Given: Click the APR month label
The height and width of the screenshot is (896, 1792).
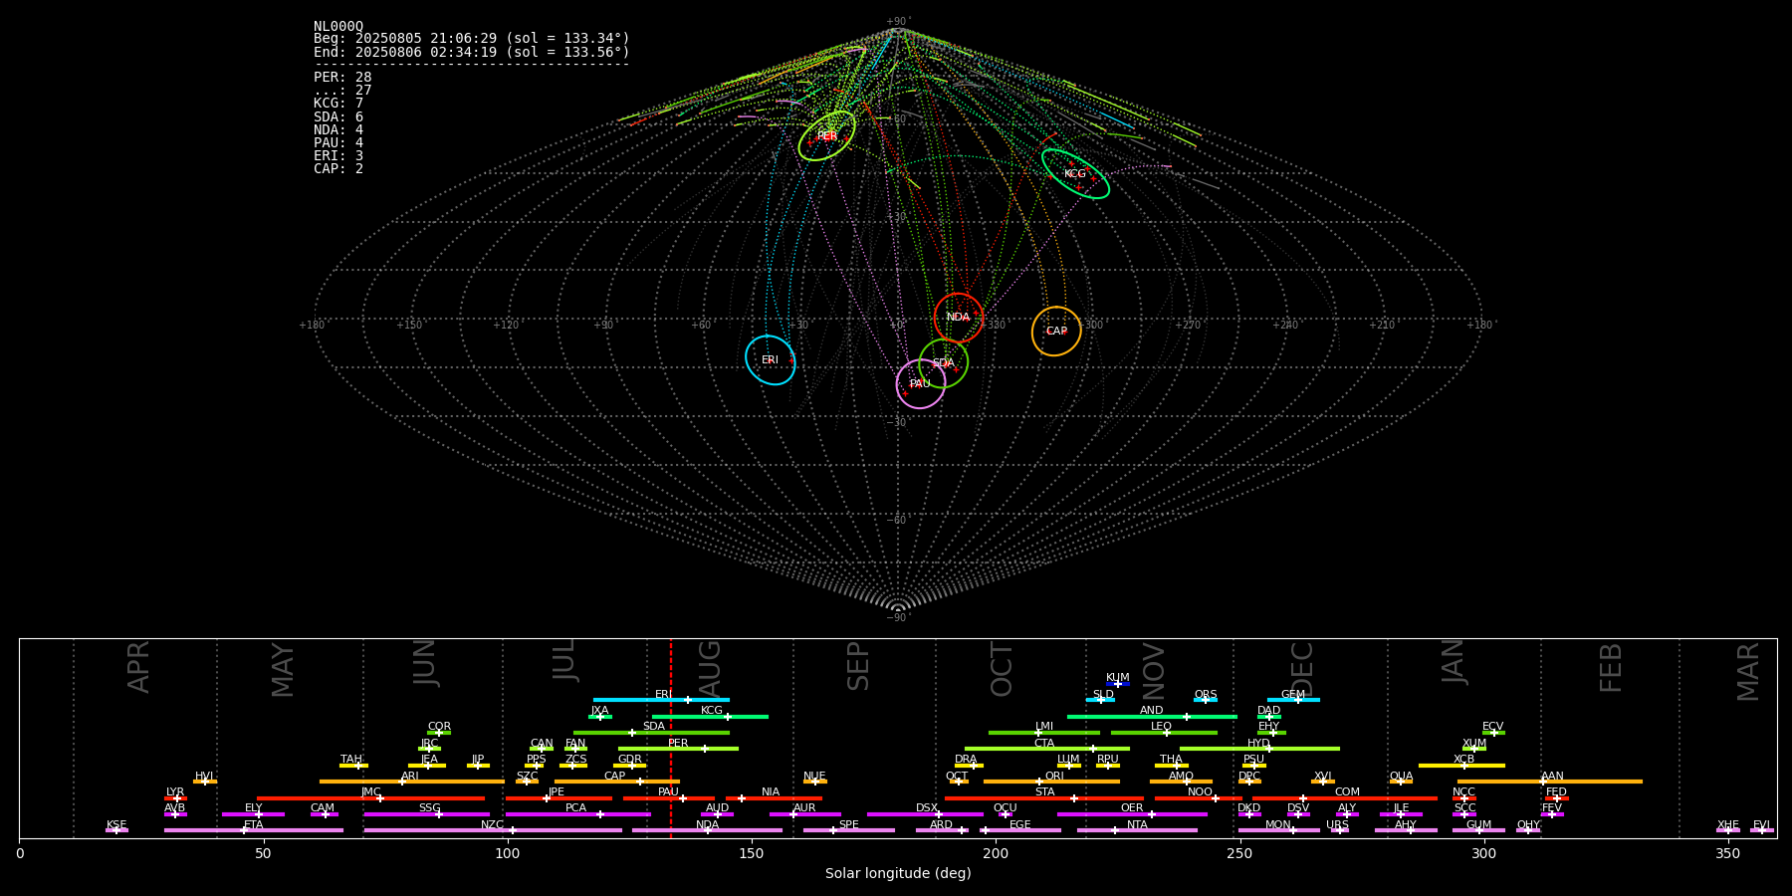Looking at the screenshot, I should [138, 667].
